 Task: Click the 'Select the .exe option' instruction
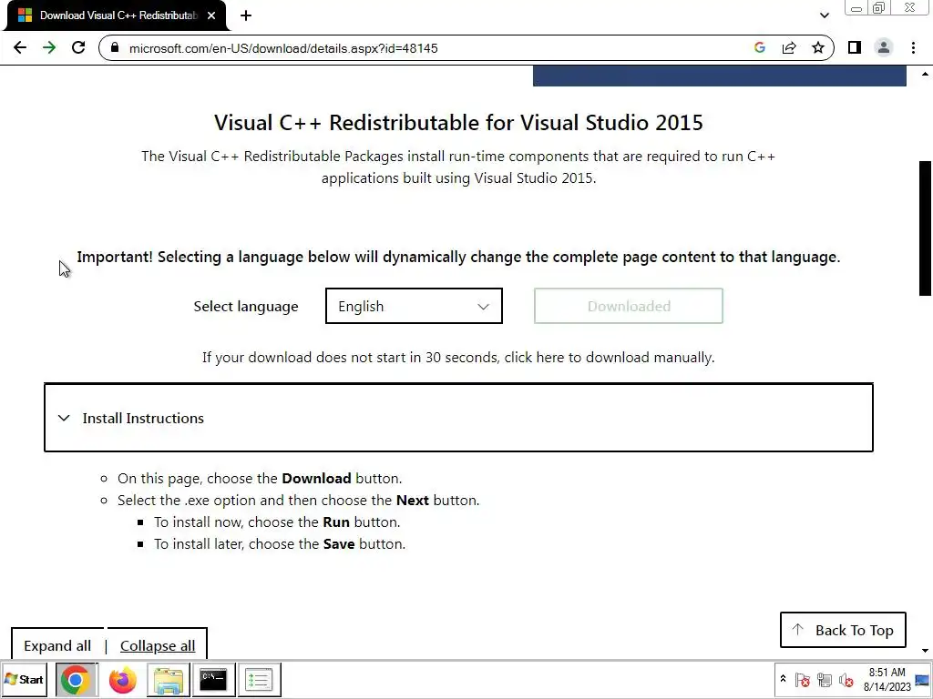point(298,500)
